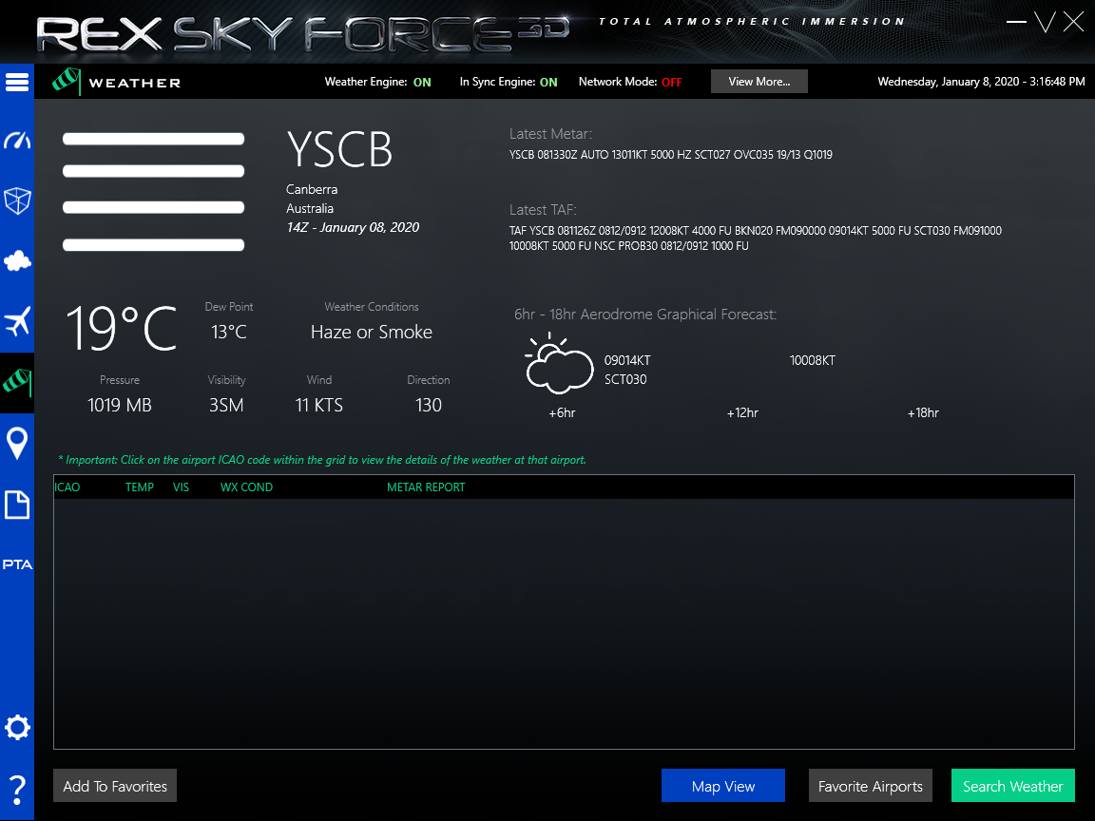1095x821 pixels.
Task: Open the dashboard gauge icon in the sidebar
Action: tap(17, 141)
